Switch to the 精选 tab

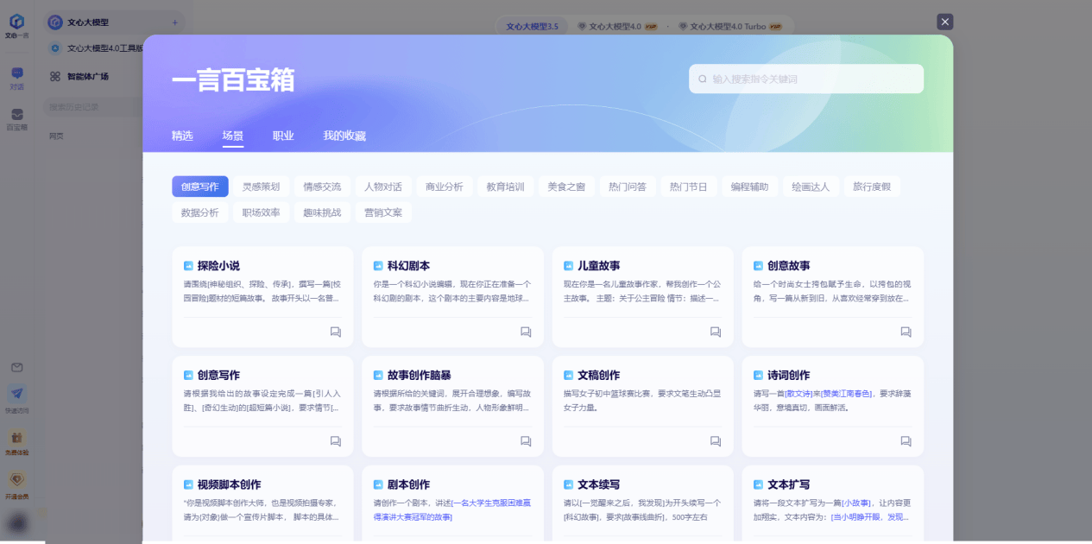click(x=182, y=136)
